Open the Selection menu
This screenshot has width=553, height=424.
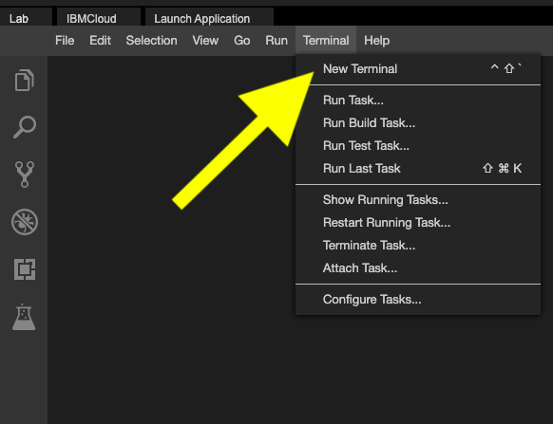(152, 41)
